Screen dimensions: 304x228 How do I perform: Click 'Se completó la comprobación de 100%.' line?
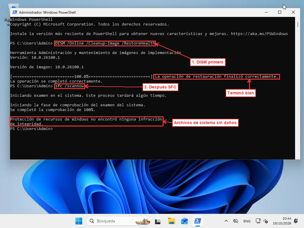[x=53, y=110]
